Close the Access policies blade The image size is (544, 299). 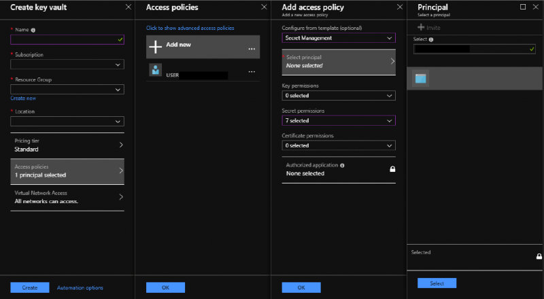[x=264, y=7]
